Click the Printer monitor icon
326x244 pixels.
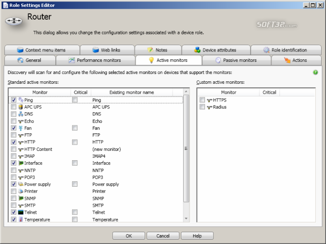(x=21, y=191)
